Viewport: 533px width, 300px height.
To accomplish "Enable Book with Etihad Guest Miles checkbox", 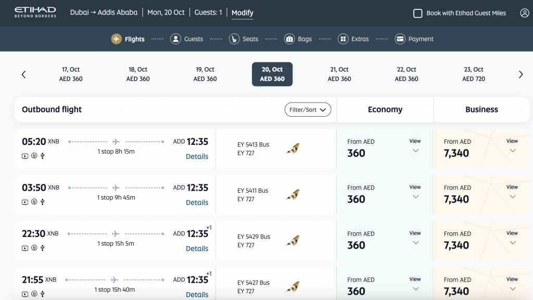I will [417, 13].
